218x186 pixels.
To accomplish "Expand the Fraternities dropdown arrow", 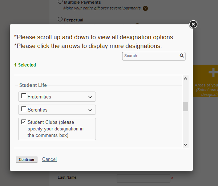I will [90, 97].
